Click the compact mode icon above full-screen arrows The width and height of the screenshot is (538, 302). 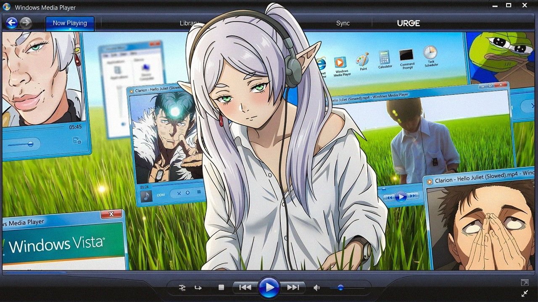coord(525,283)
